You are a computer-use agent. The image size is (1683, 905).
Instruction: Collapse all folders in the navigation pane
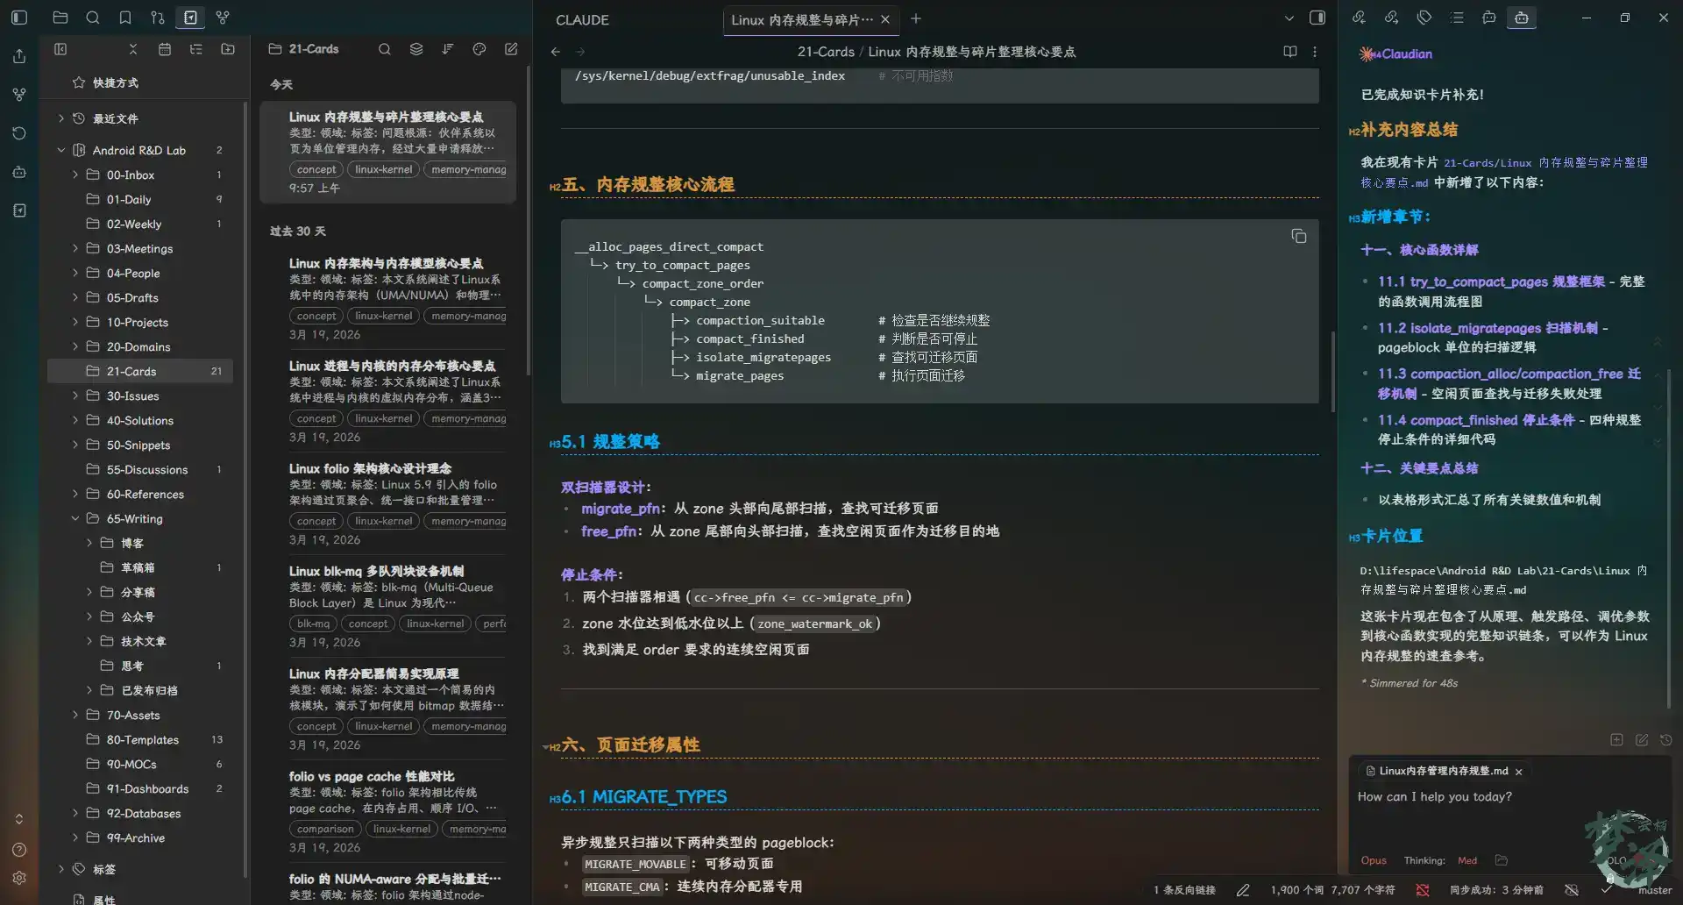point(133,49)
